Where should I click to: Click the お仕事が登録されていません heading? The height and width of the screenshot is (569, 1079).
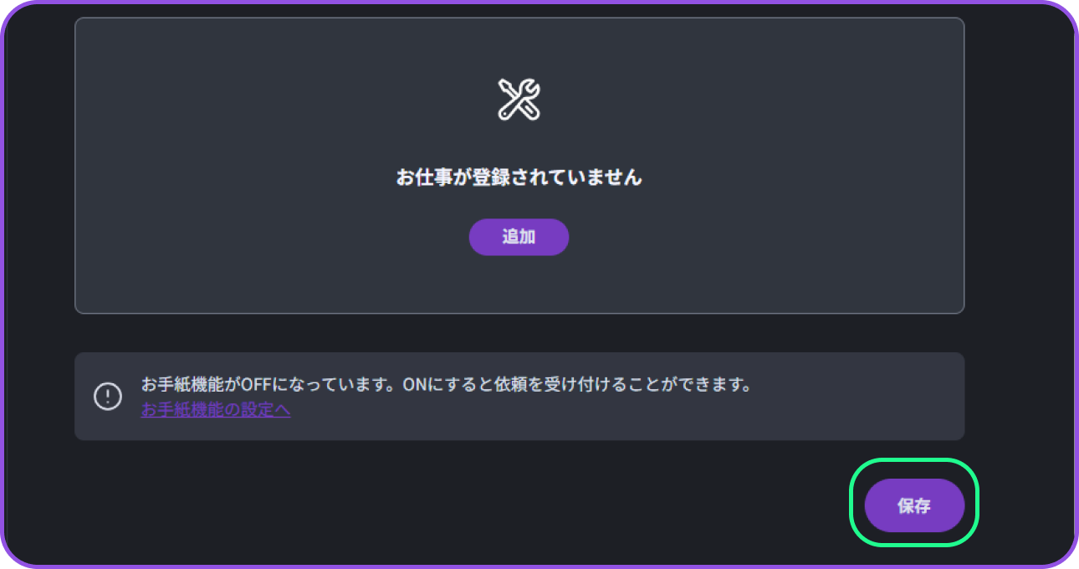tap(519, 177)
